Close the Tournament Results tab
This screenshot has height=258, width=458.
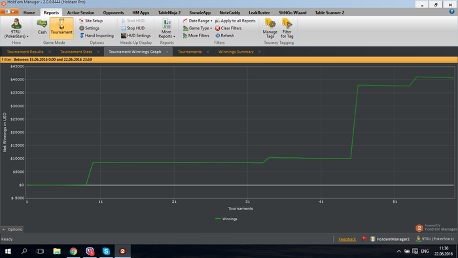point(50,52)
